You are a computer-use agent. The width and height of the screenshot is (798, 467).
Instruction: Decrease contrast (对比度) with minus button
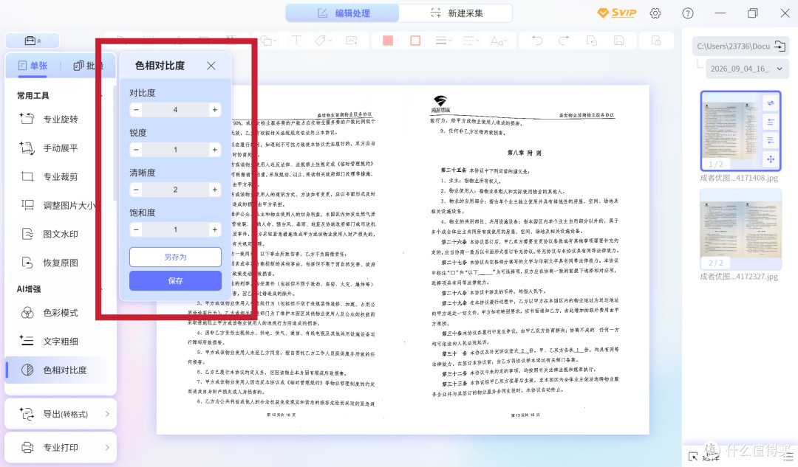136,110
